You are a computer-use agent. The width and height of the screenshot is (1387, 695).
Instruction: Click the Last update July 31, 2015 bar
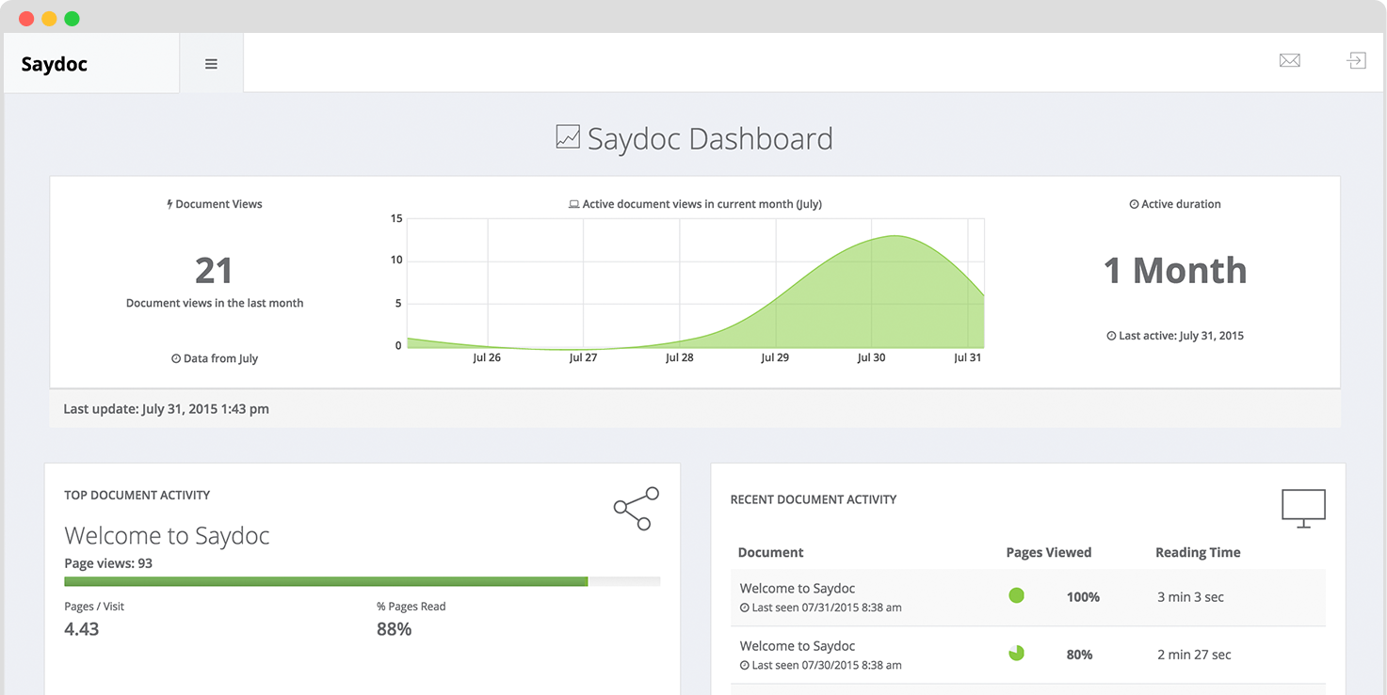tap(695, 409)
